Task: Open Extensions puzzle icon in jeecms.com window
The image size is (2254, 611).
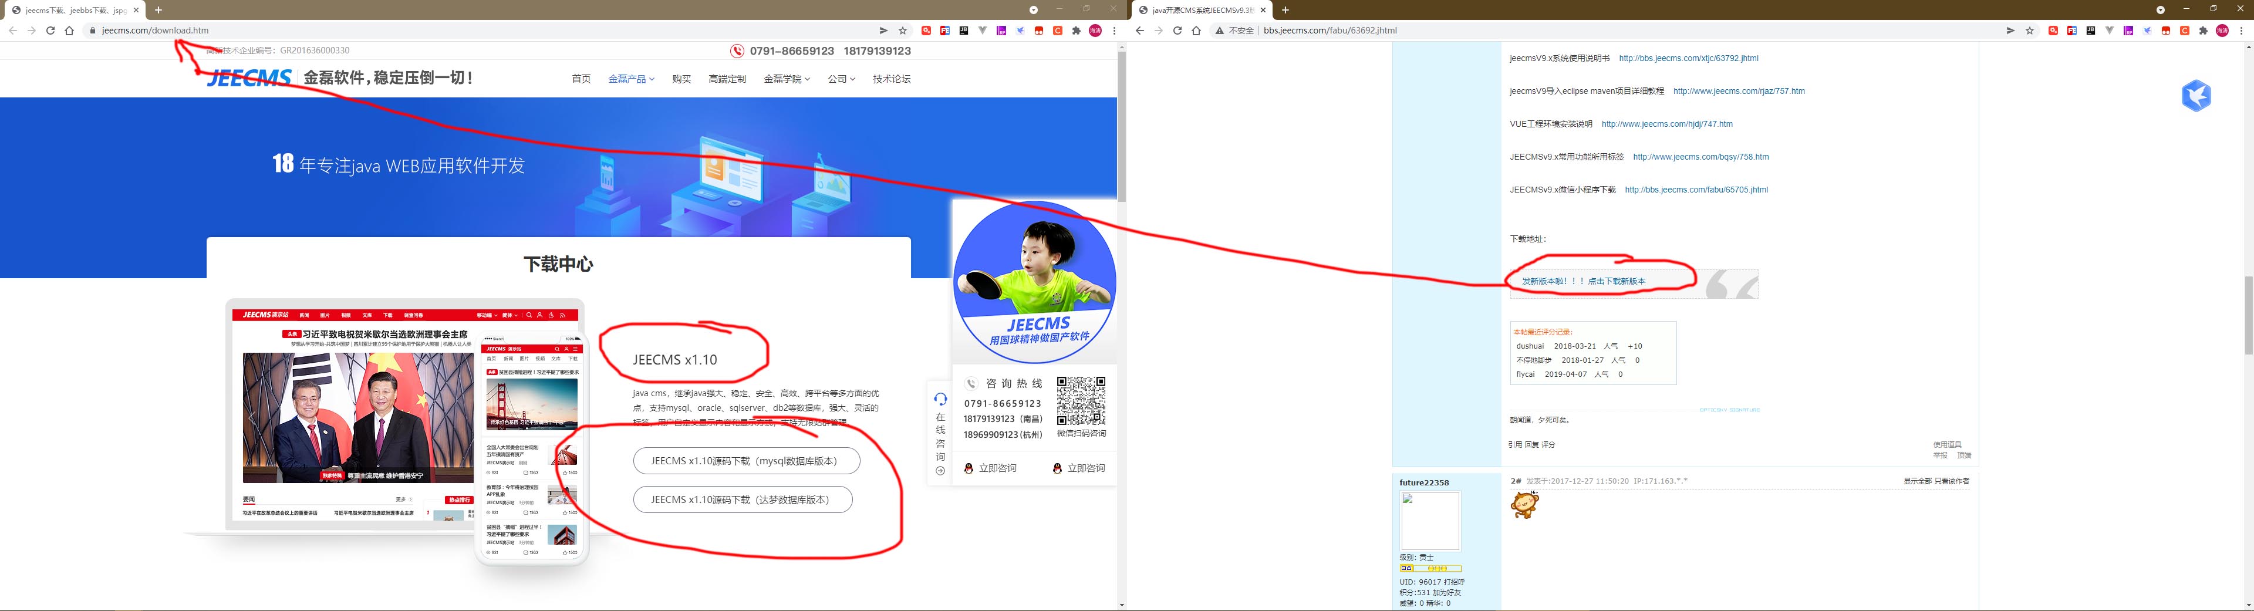Action: [1077, 31]
